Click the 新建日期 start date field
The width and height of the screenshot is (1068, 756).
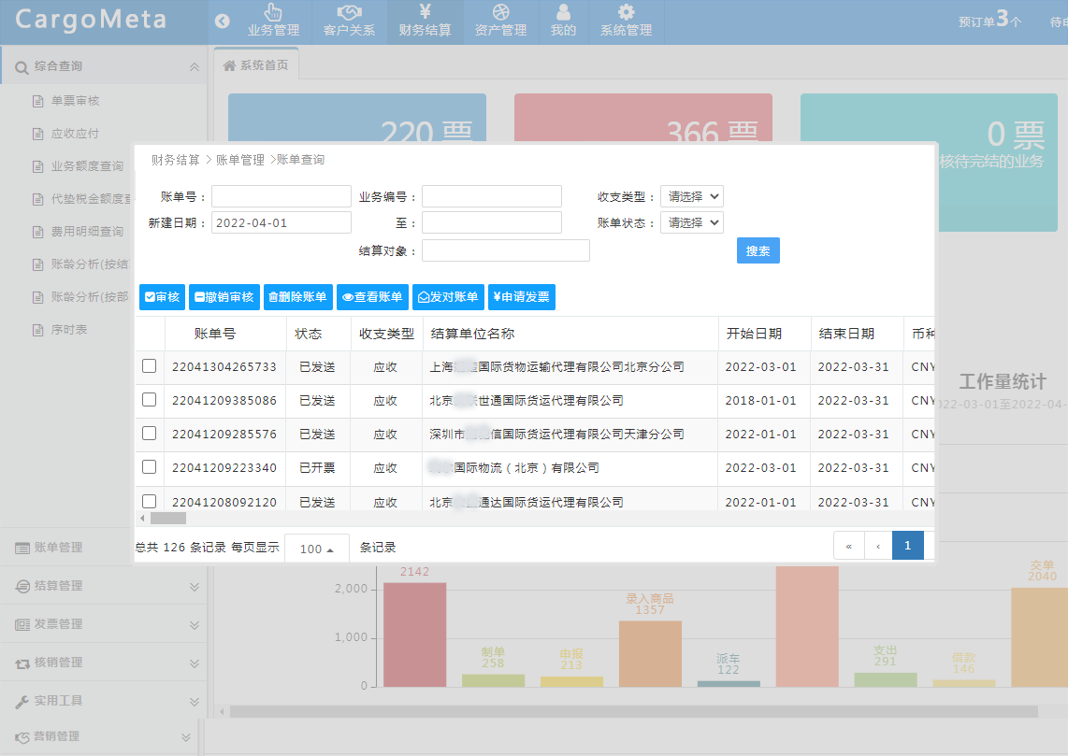tap(281, 222)
